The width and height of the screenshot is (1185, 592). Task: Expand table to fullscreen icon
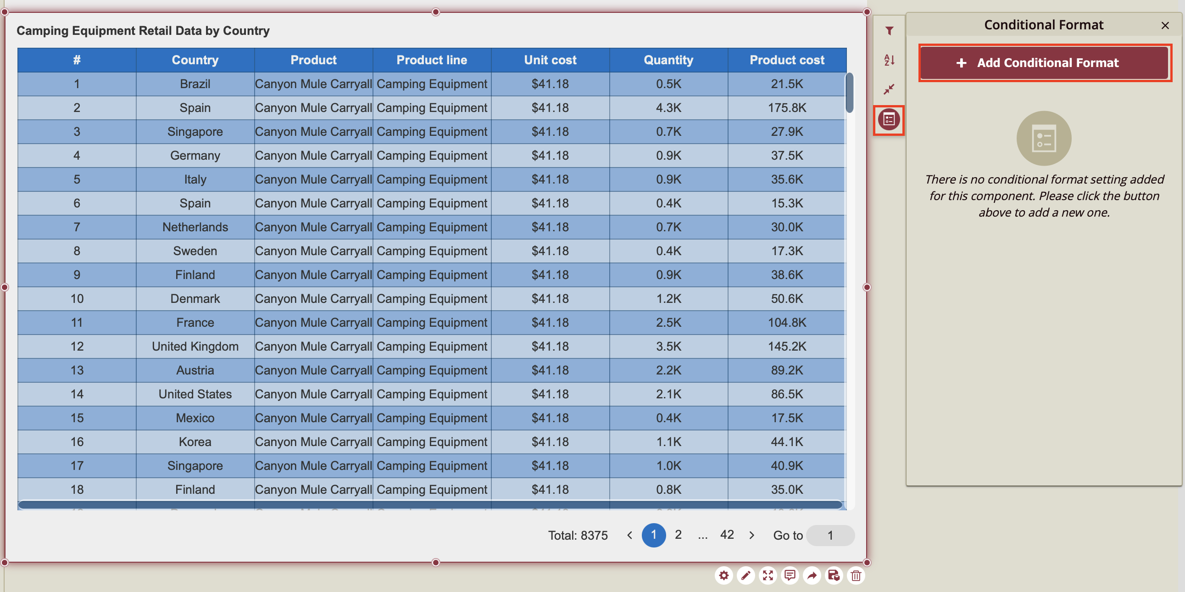coord(768,575)
